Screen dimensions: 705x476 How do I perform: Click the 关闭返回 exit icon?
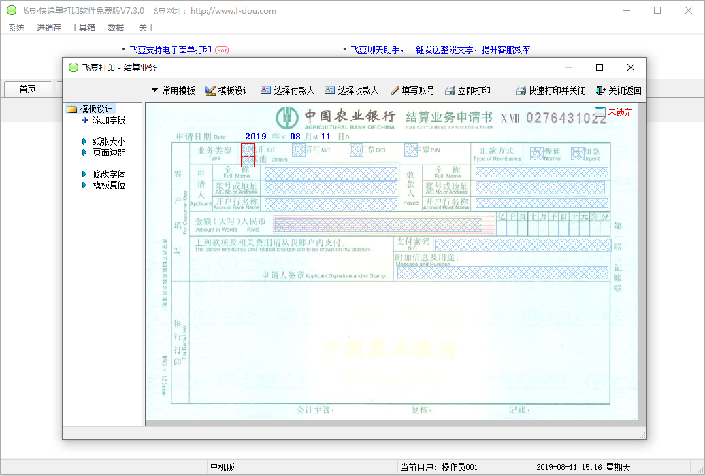pos(601,91)
